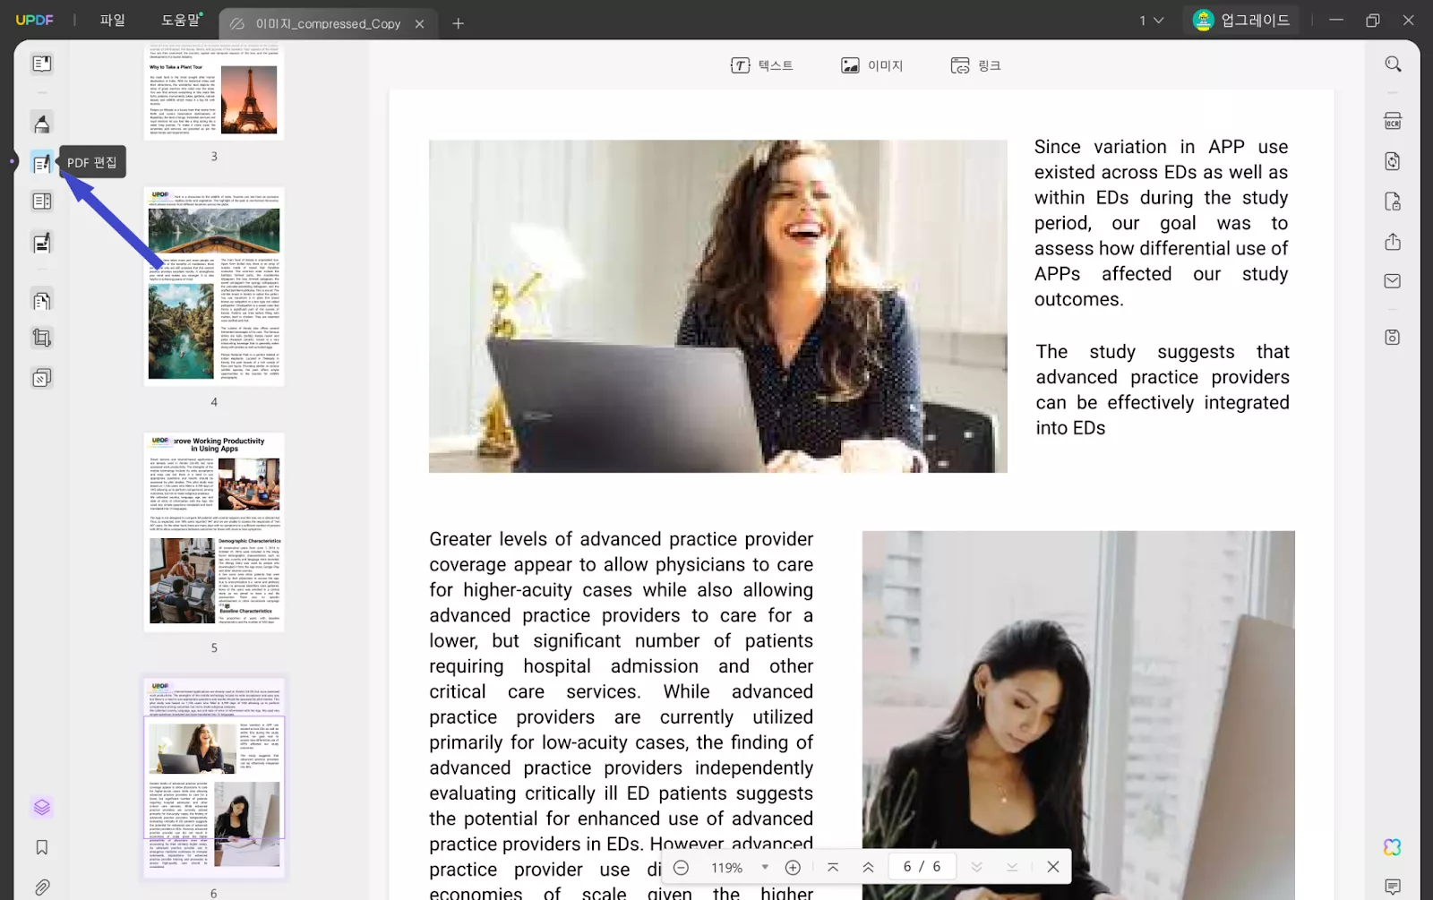Open the attachments paperclip icon
1433x900 pixels.
click(x=42, y=887)
